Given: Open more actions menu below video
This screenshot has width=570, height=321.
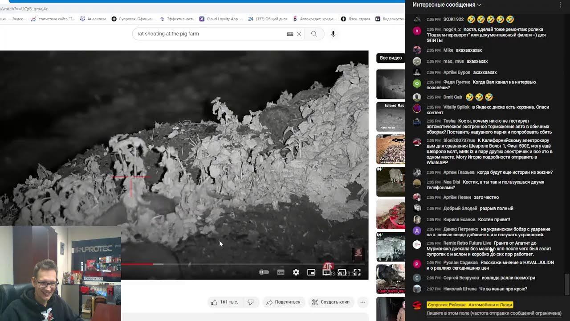Looking at the screenshot, I should (363, 302).
